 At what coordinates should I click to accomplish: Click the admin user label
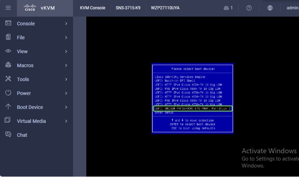click(x=292, y=8)
